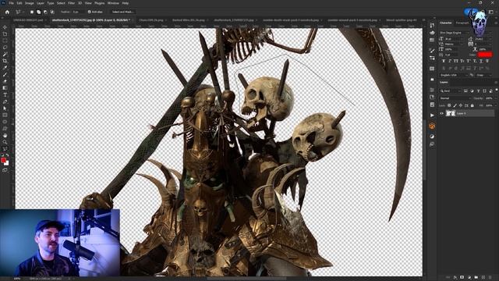Select the Artboard tool
The image size is (499, 281).
(5, 34)
